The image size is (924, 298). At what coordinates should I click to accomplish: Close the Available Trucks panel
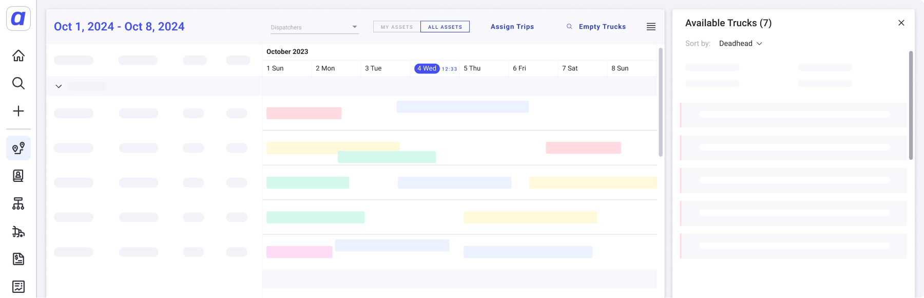coord(901,23)
